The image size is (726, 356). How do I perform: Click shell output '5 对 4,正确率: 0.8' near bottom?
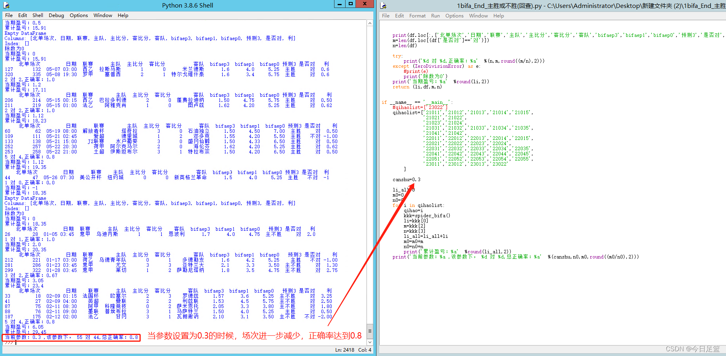pos(30,322)
